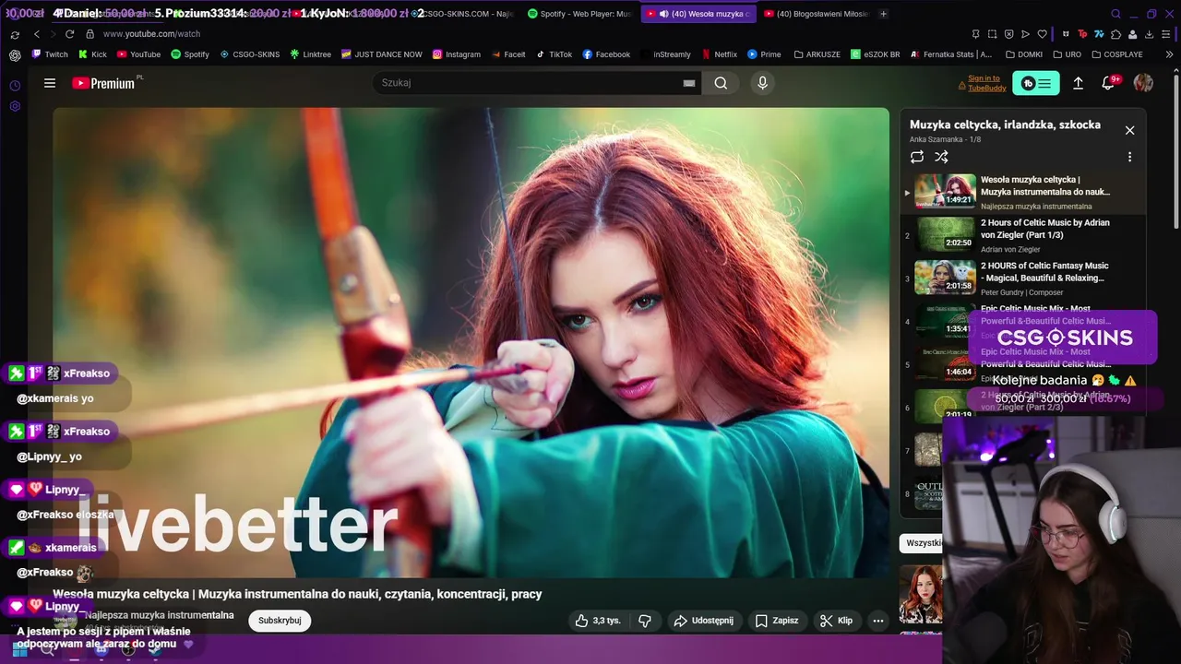
Task: Open the browser tab search magnifier
Action: click(x=1115, y=14)
